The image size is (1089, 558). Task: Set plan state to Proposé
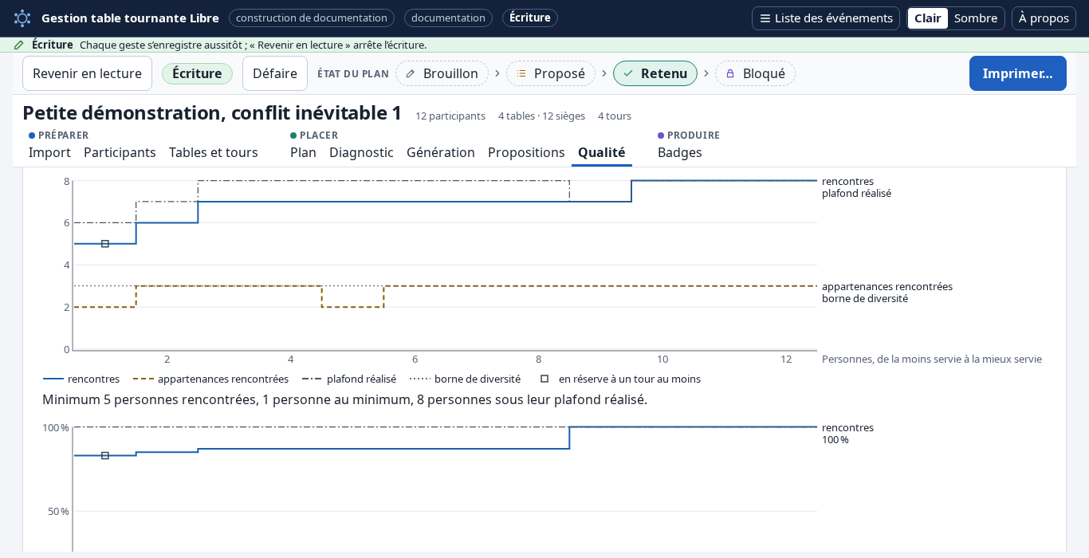550,73
